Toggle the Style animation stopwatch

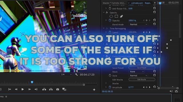(x=110, y=76)
